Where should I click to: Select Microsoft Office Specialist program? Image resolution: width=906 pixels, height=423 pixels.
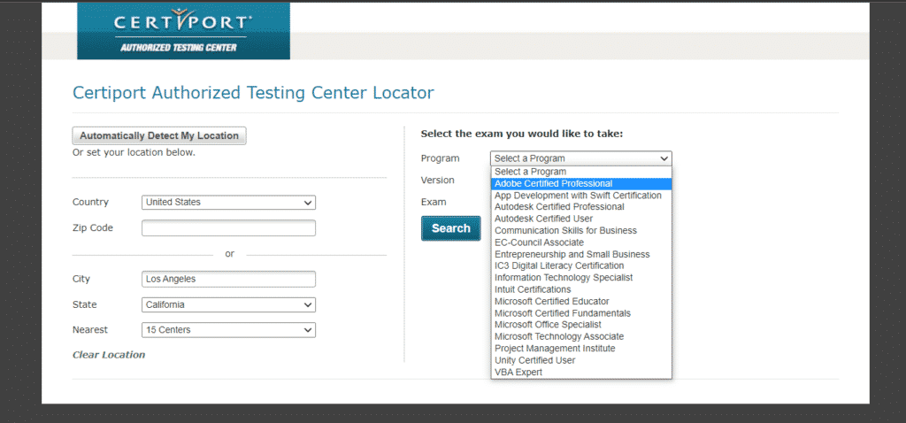tap(548, 325)
